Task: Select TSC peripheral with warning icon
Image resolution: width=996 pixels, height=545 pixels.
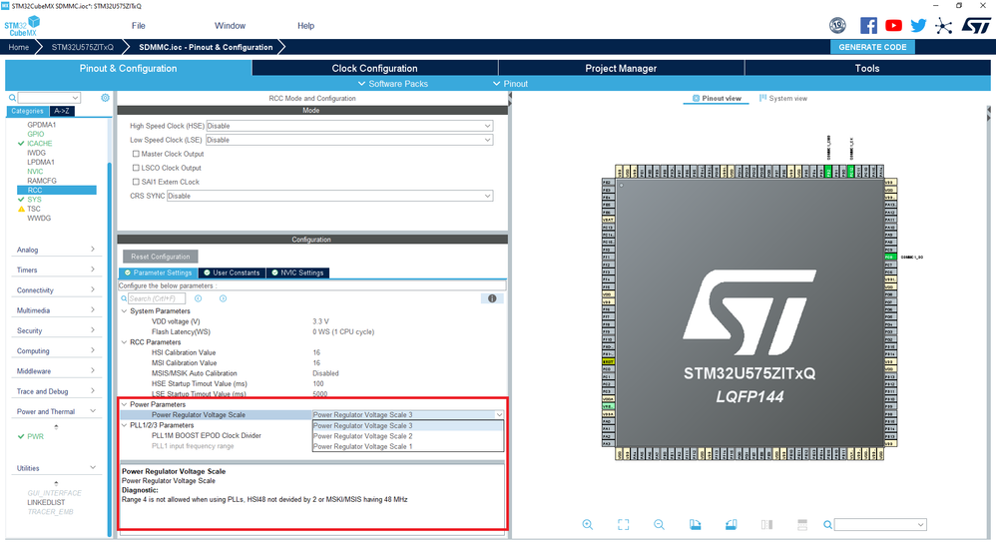Action: 34,209
